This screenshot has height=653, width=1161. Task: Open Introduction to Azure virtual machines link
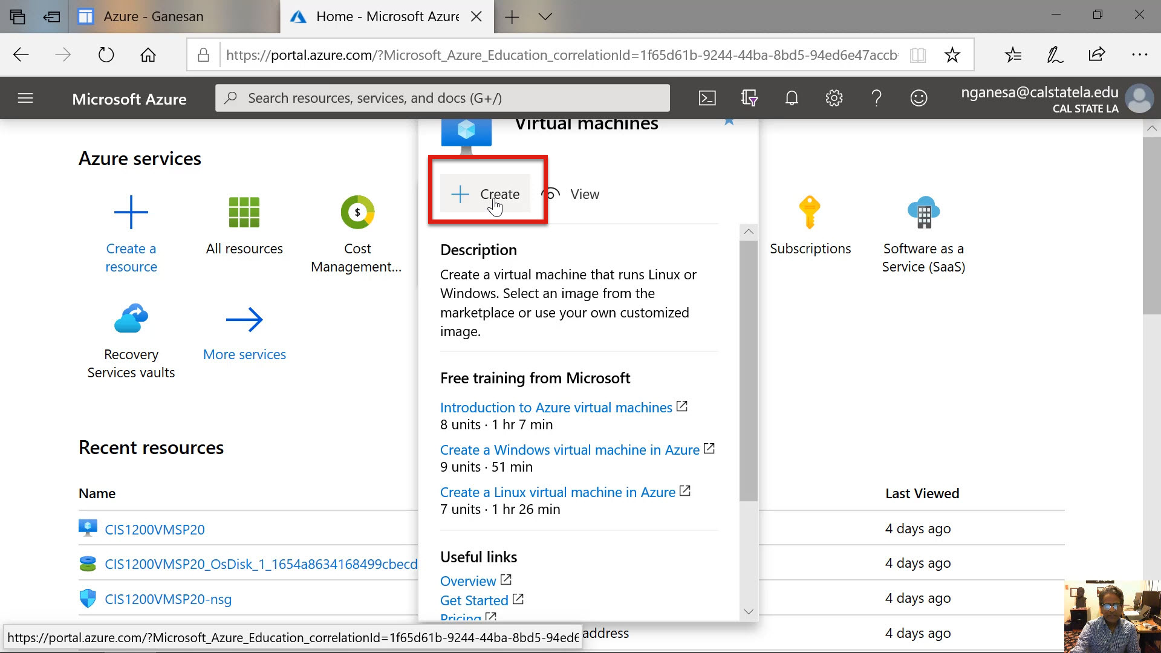pyautogui.click(x=556, y=408)
